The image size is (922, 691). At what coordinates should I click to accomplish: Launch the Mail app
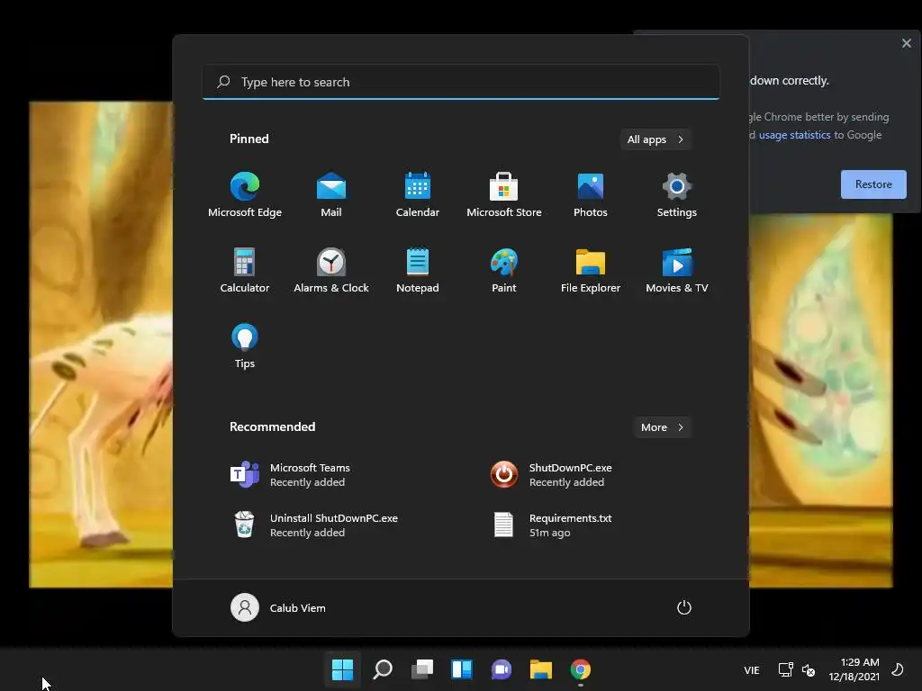[x=331, y=195]
